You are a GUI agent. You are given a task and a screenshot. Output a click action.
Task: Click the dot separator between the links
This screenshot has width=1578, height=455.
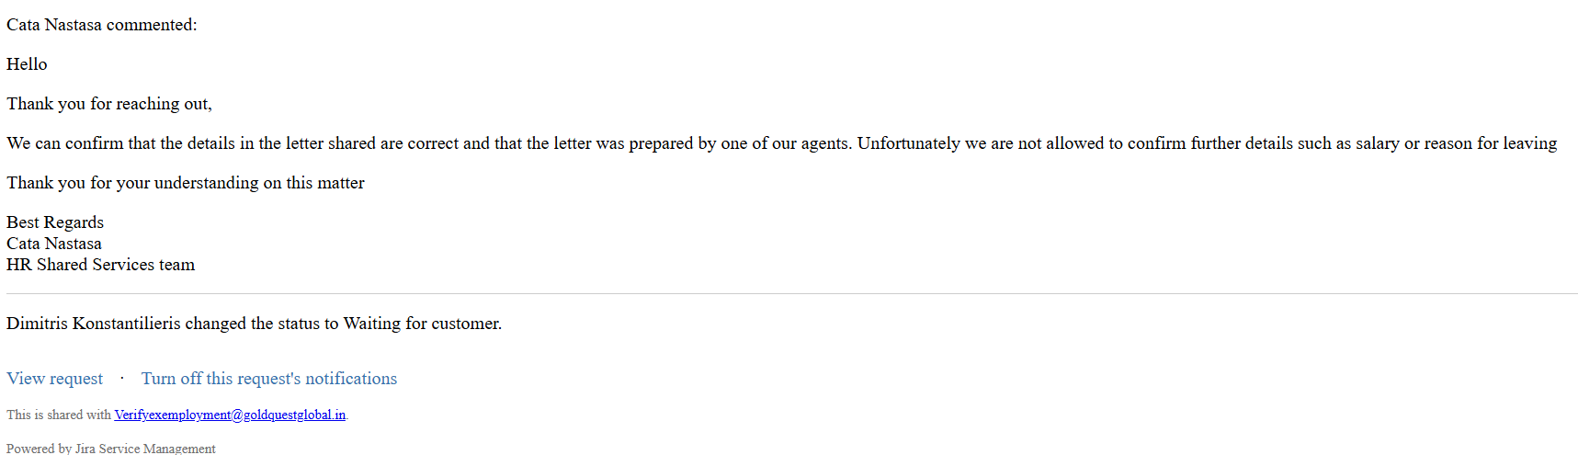(122, 378)
